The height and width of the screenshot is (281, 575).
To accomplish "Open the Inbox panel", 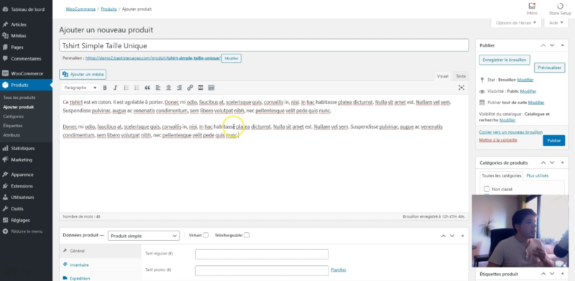I will (x=532, y=9).
